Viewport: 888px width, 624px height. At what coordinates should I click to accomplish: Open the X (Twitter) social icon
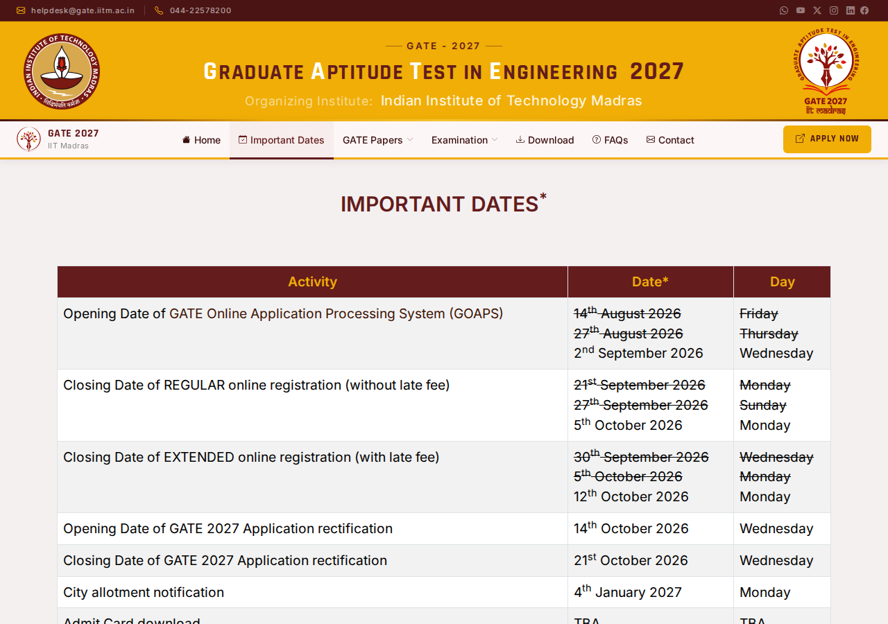(x=817, y=10)
